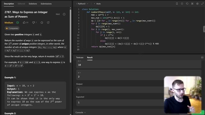Viewport: 205px width, 115px height.
Task: Click the Expected value 1 box
Action: coord(139,103)
